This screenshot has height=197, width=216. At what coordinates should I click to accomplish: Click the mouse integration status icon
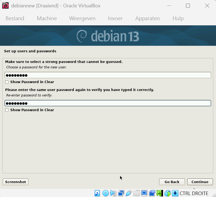click(x=168, y=193)
